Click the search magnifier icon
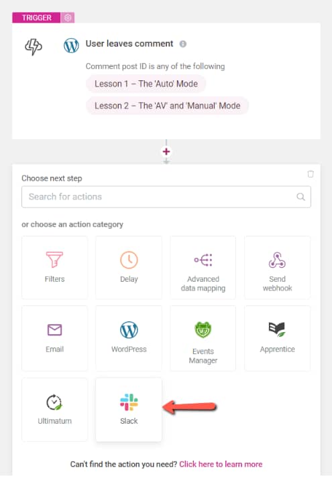 pos(301,197)
